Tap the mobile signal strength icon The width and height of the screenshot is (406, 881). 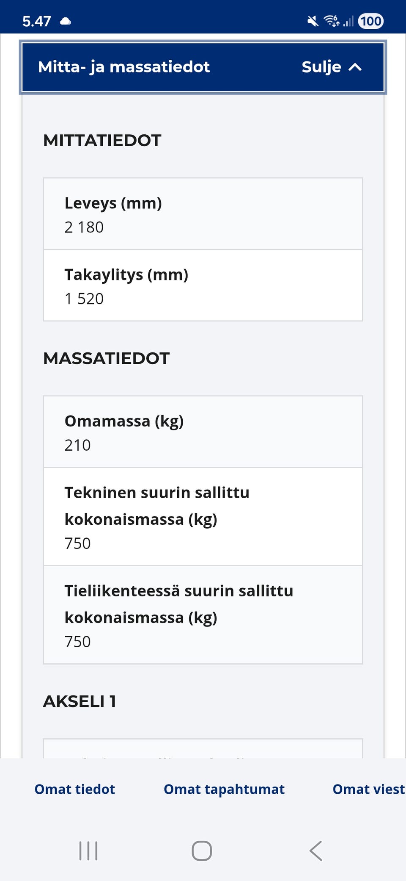[348, 21]
